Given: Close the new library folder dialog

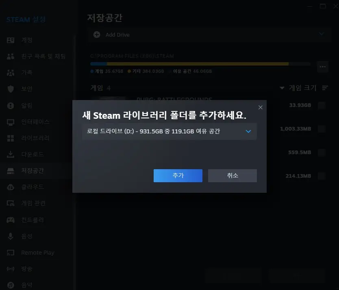Looking at the screenshot, I should (261, 107).
